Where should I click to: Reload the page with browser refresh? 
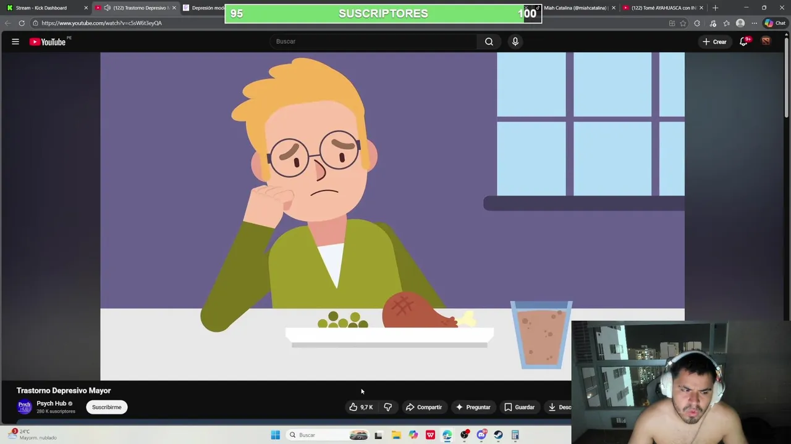(22, 23)
